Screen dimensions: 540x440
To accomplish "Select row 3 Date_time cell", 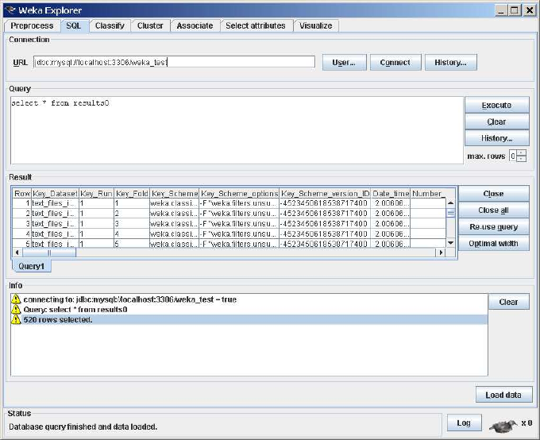I will (x=391, y=224).
